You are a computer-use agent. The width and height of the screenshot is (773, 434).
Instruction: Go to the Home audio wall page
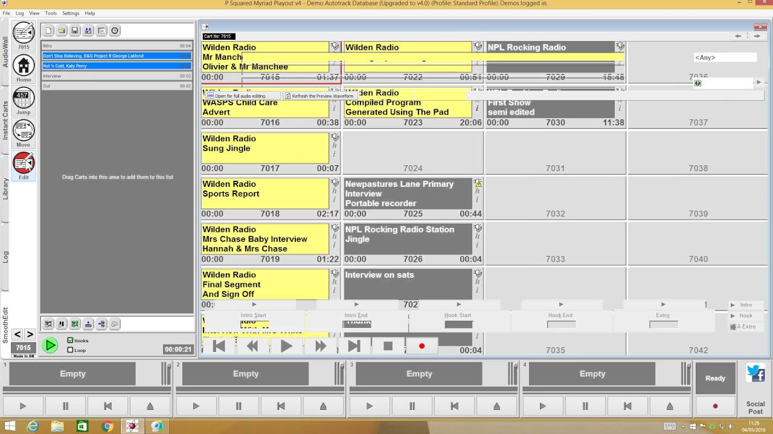pos(24,68)
